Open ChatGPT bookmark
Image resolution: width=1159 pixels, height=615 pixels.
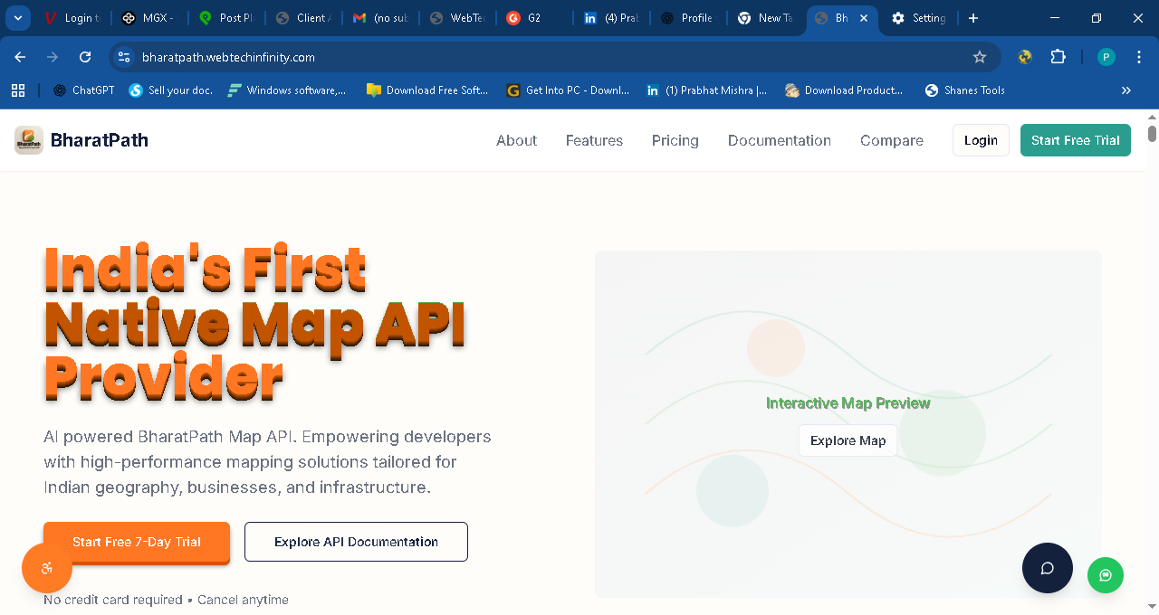click(x=84, y=90)
